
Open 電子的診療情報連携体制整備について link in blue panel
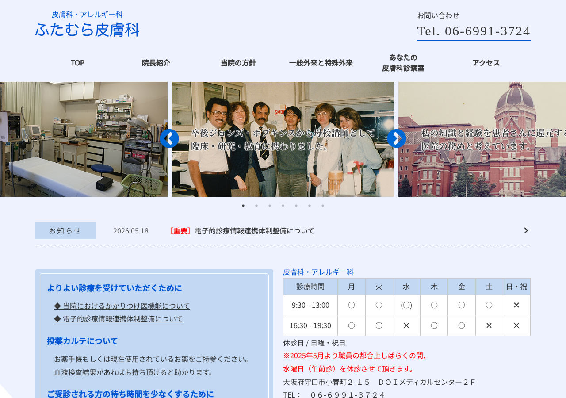coord(119,318)
